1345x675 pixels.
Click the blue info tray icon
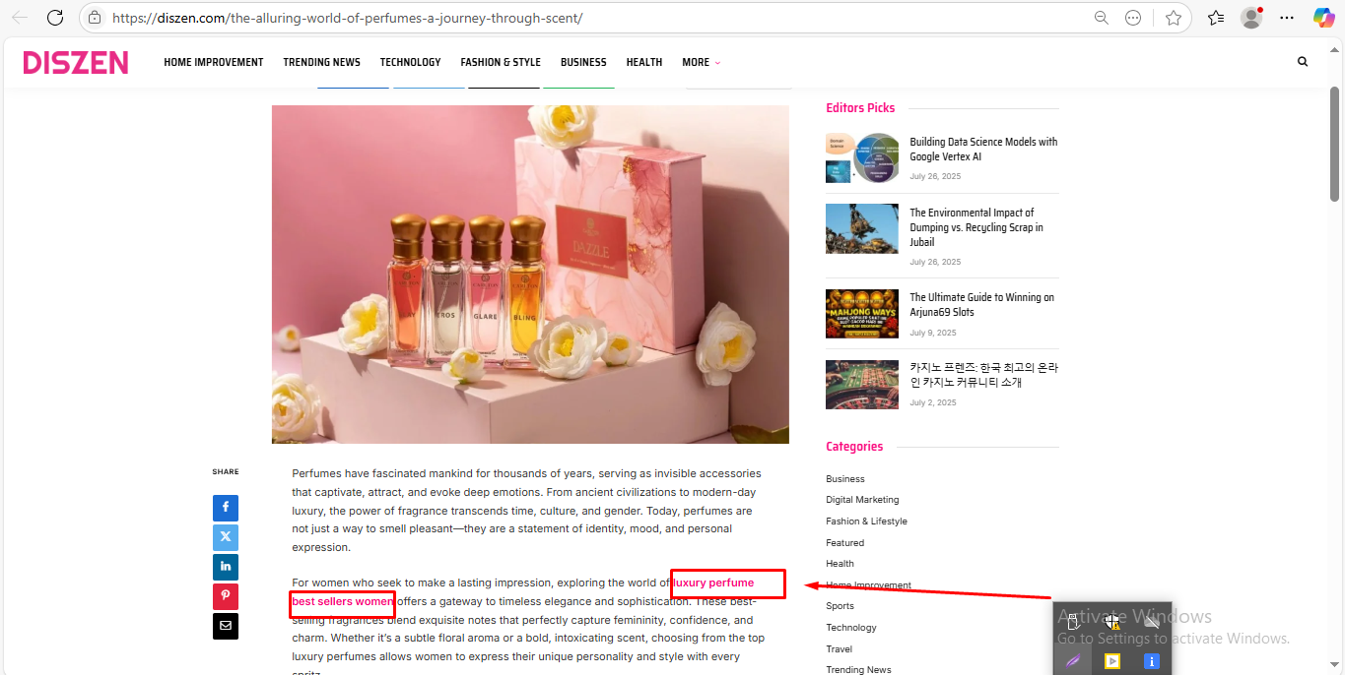(x=1151, y=661)
